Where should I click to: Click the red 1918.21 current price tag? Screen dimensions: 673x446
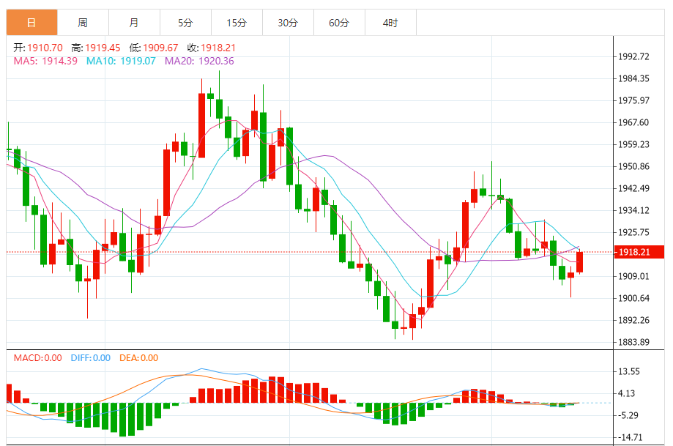click(639, 252)
